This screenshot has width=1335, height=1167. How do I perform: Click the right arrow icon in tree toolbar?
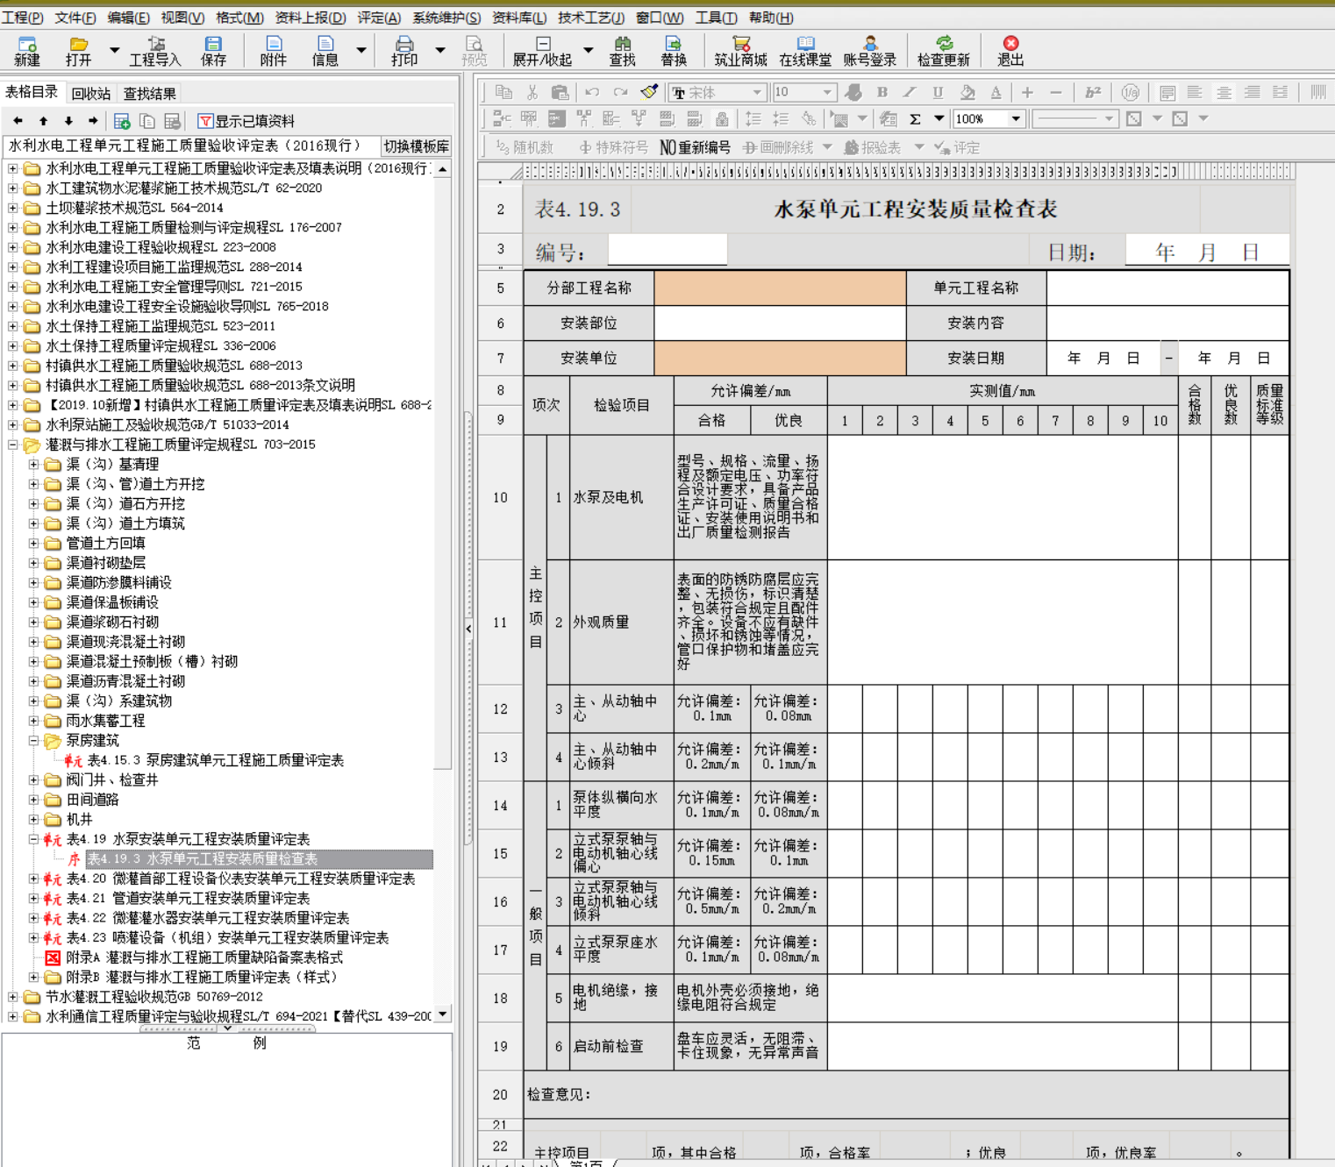coord(93,121)
